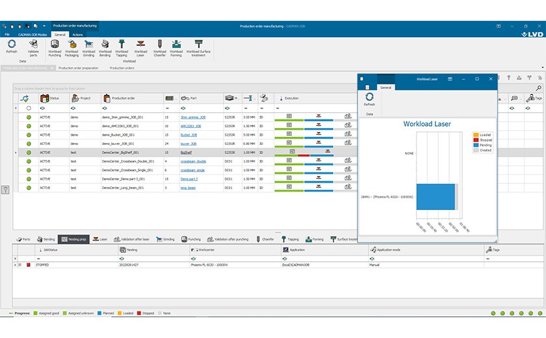546x338 pixels.
Task: Select status circle for DemoCenter_Crossbeam_Double_001
Action: 29,161
